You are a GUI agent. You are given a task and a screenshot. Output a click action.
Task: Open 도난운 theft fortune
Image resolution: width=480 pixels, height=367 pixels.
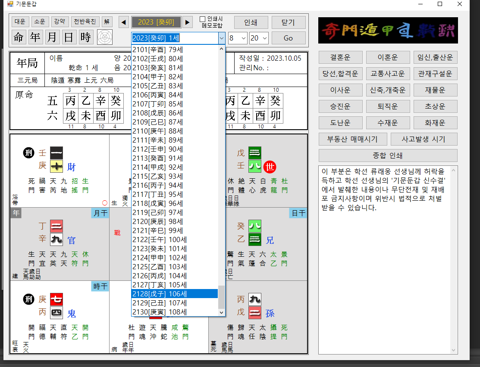(340, 123)
